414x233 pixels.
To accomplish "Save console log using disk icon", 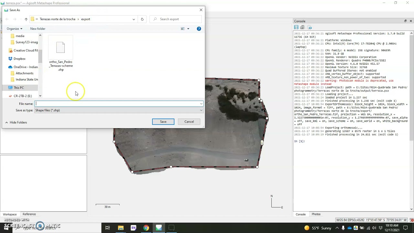I will (296, 28).
